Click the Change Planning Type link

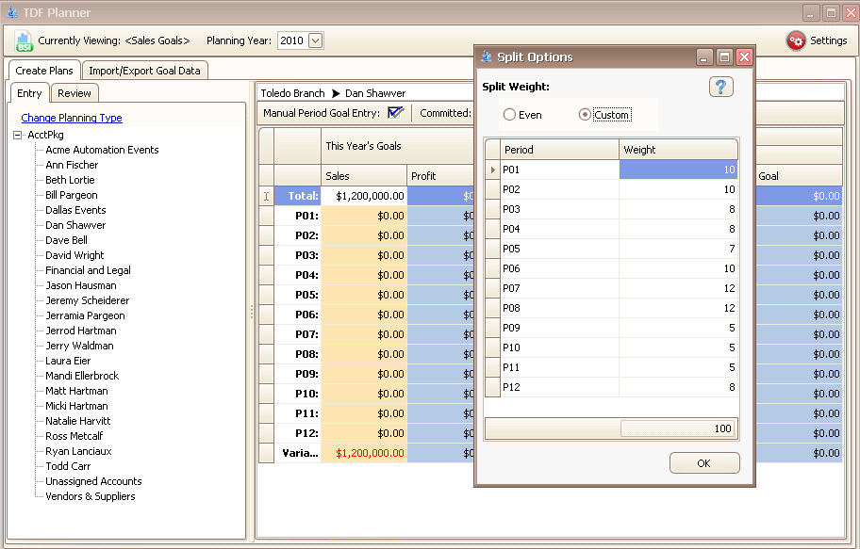tap(72, 118)
